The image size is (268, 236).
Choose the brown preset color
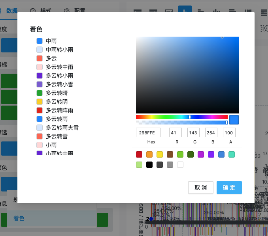(170, 154)
